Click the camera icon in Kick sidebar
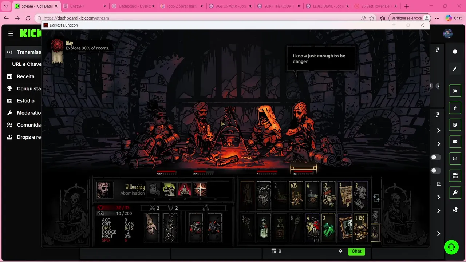The width and height of the screenshot is (466, 262). pos(455,176)
